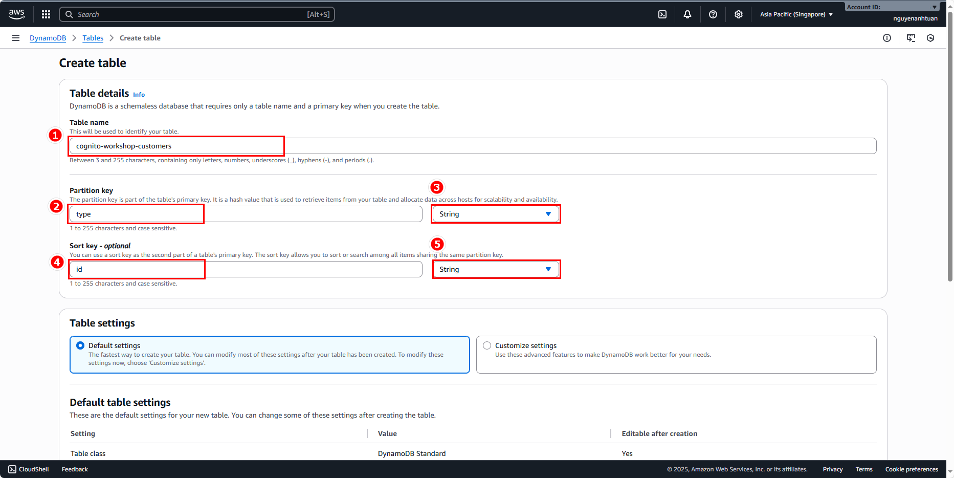The width and height of the screenshot is (954, 478).
Task: Go to the DynamoDB breadcrumb link
Action: [48, 38]
